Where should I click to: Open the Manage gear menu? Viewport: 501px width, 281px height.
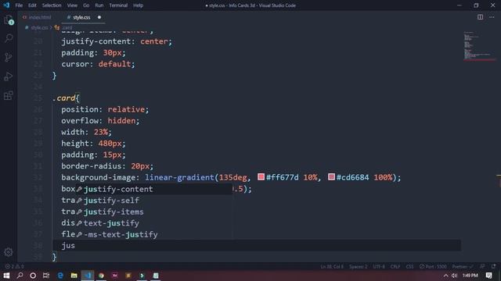(9, 252)
